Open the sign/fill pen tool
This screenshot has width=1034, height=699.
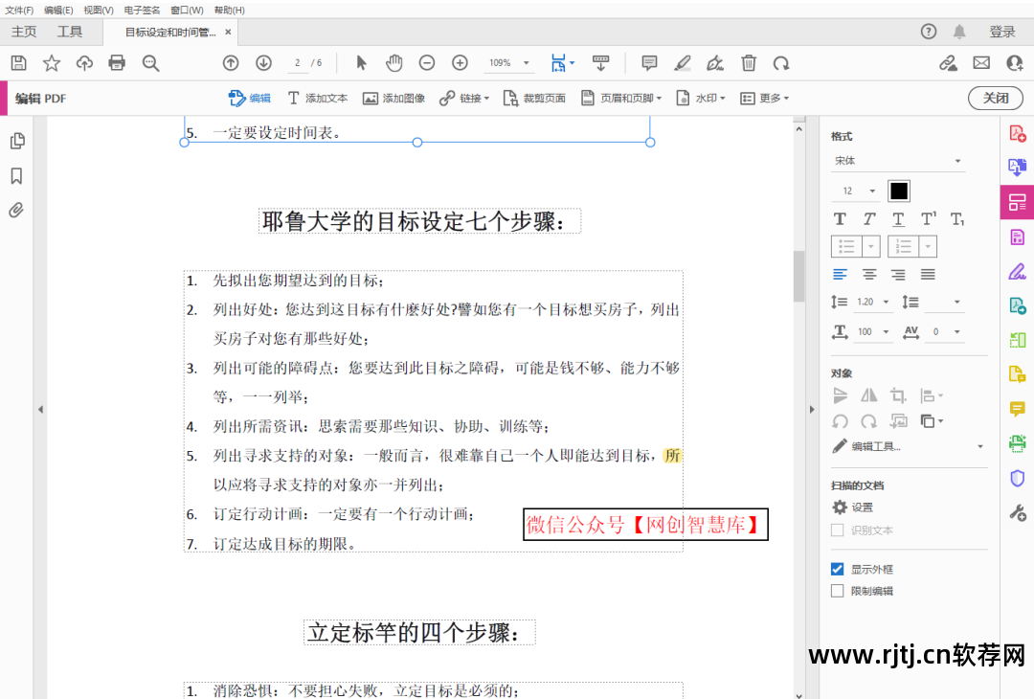tap(715, 63)
